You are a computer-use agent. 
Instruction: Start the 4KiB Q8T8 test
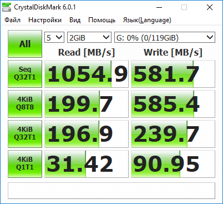[x=25, y=104]
